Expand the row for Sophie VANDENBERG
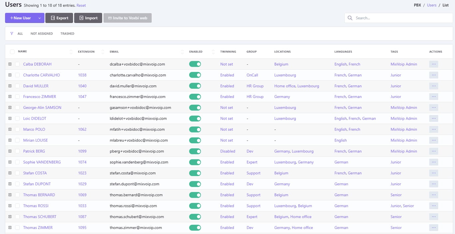The width and height of the screenshot is (455, 234). pyautogui.click(x=10, y=162)
